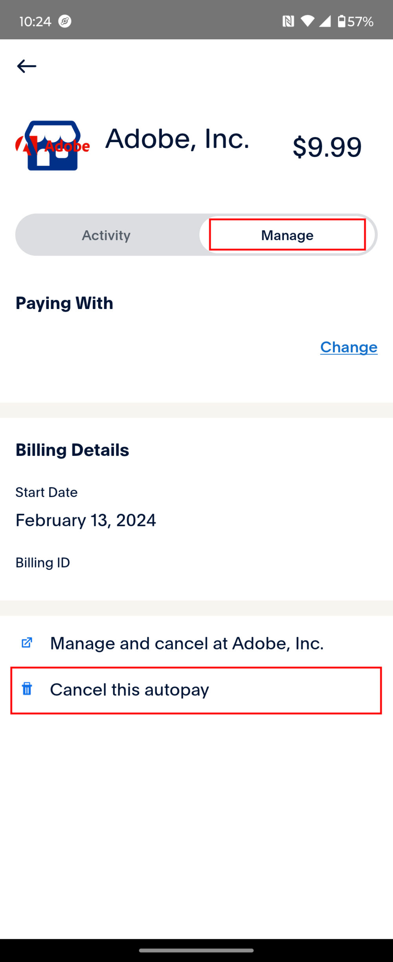
Task: Tap the Adobe merchant logo
Action: (x=53, y=146)
